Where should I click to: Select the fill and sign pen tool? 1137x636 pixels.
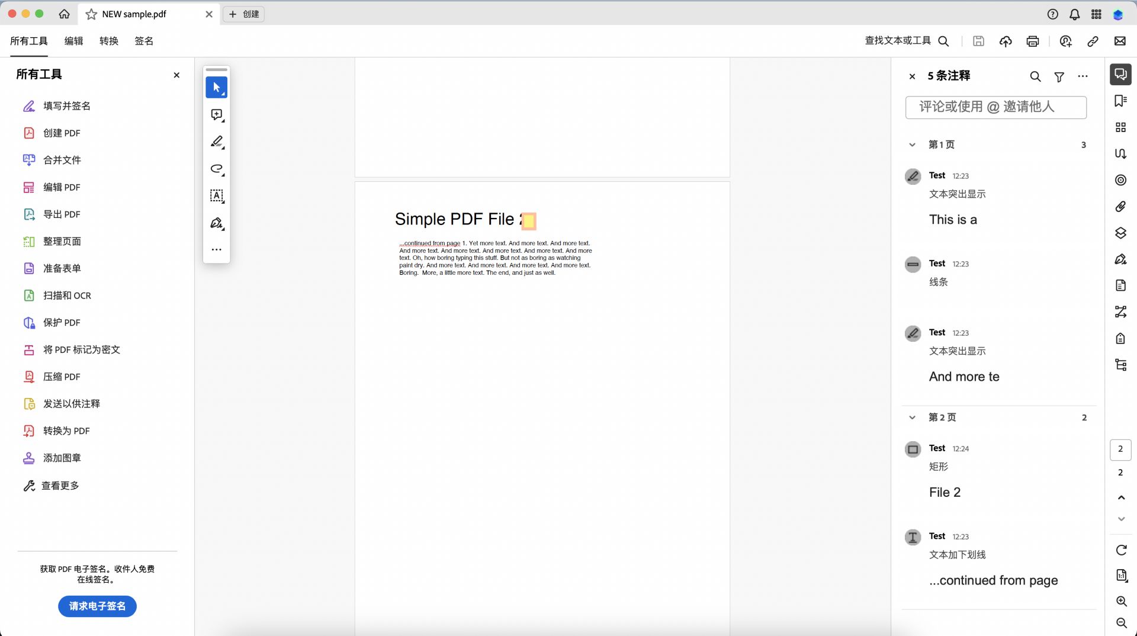pyautogui.click(x=217, y=223)
